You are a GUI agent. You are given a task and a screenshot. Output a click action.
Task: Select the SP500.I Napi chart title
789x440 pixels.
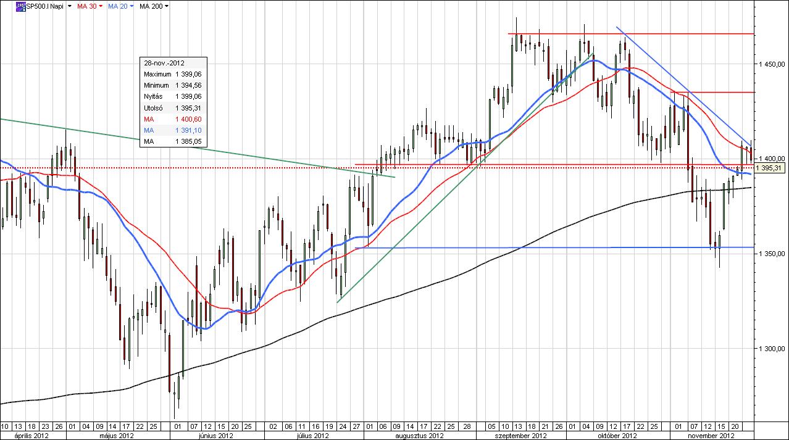[45, 6]
